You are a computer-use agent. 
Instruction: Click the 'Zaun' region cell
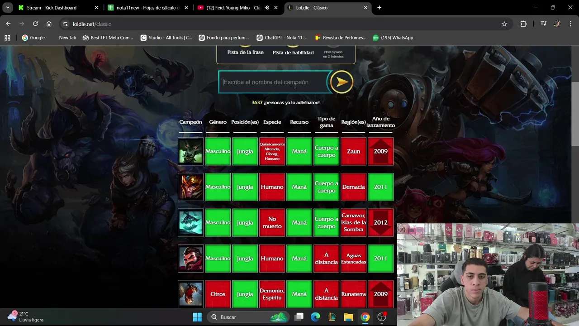coord(353,151)
